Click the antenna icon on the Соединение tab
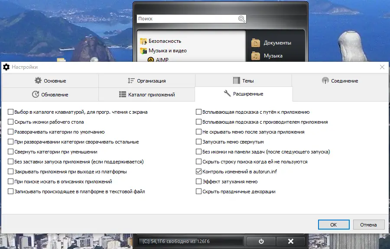This screenshot has height=249, width=390. (325, 80)
